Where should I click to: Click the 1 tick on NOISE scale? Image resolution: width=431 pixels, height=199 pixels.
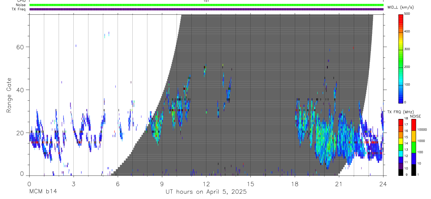click(x=419, y=175)
